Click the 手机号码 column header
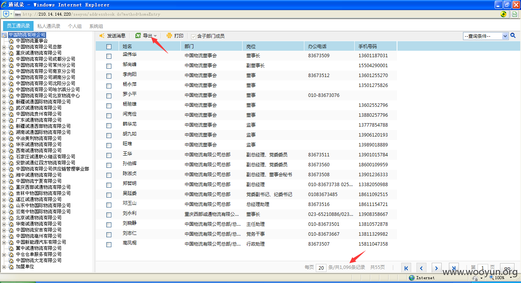 click(376, 46)
